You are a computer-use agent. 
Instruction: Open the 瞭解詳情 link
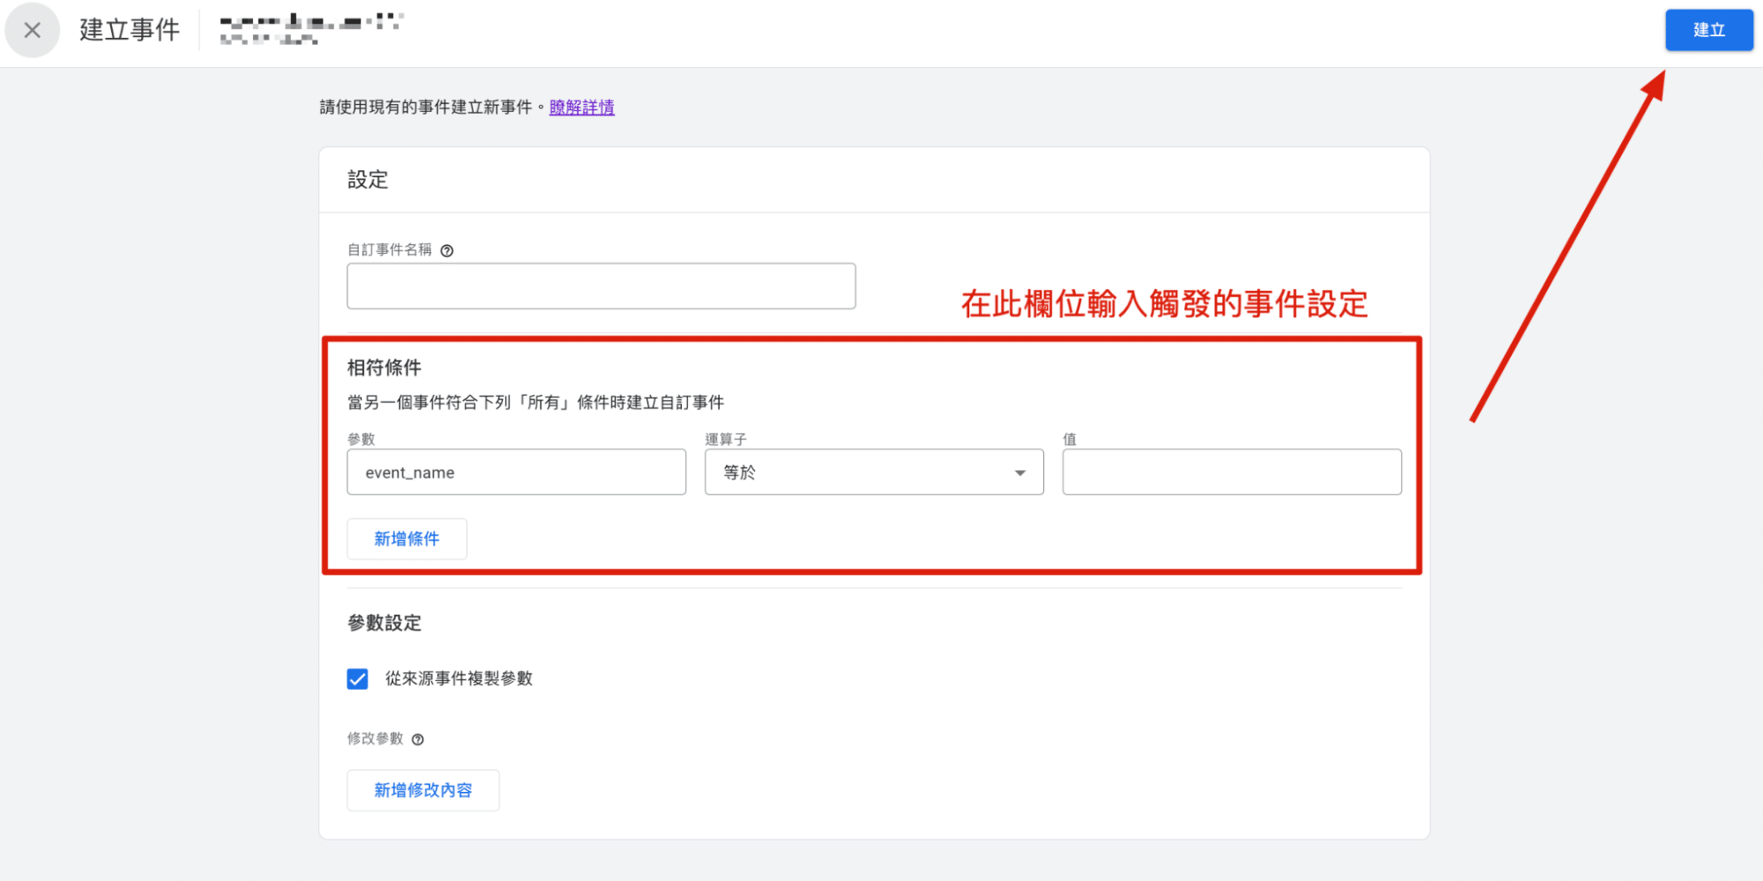pos(581,107)
